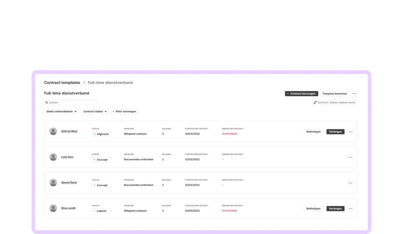Screen dimensions: 403x234
Task: Click Verlengen for Galinda Maar
Action: coord(336,132)
